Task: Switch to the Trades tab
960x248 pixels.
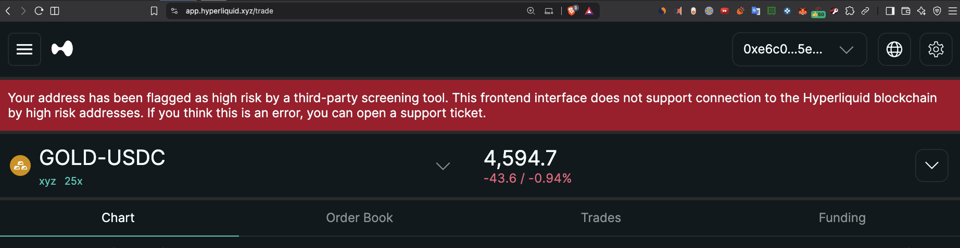Action: (x=601, y=218)
